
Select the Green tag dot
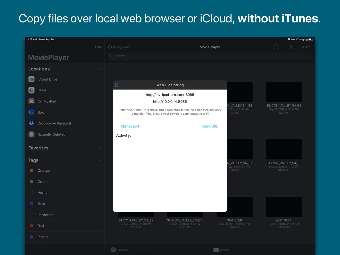(31, 182)
